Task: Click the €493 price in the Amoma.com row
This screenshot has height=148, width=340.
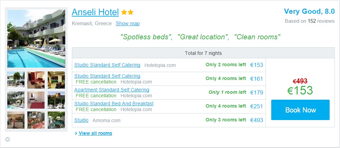Action: (256, 120)
